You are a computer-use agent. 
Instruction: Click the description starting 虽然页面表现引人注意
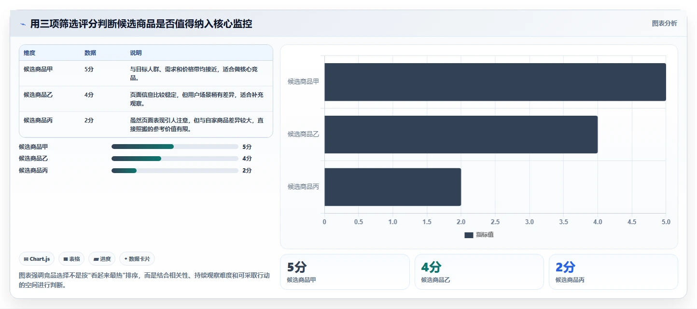click(x=197, y=124)
